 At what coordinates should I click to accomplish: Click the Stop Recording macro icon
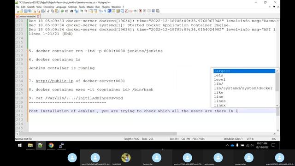(x=144, y=11)
